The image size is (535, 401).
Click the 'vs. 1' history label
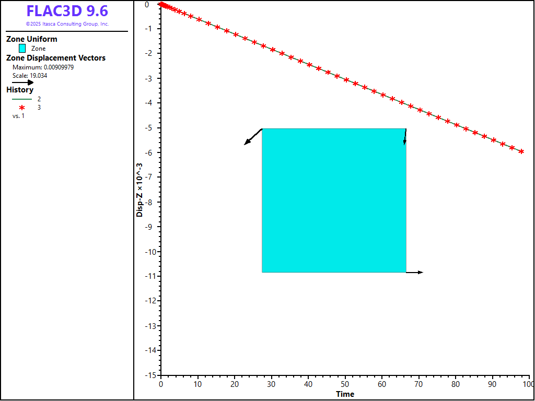[18, 116]
